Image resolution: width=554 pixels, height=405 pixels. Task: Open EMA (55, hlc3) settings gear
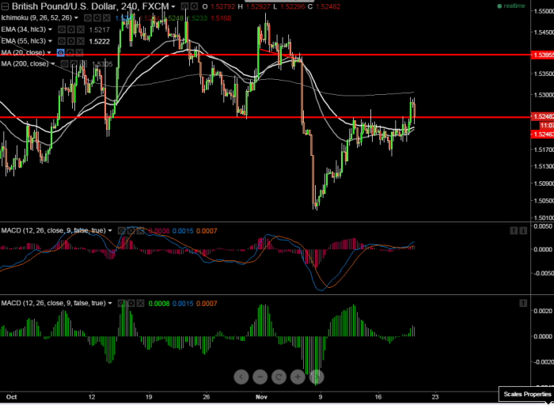(x=71, y=41)
